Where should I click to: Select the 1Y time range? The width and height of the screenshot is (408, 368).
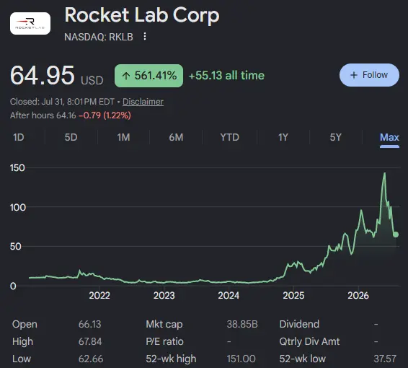pos(283,137)
